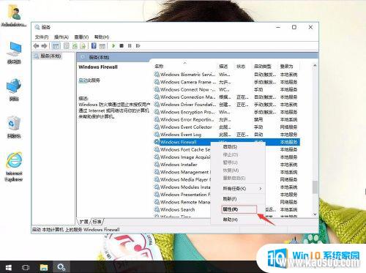This screenshot has height=273, width=366.
Task: Open Properties from the toolbar icon
Action: [x=67, y=46]
